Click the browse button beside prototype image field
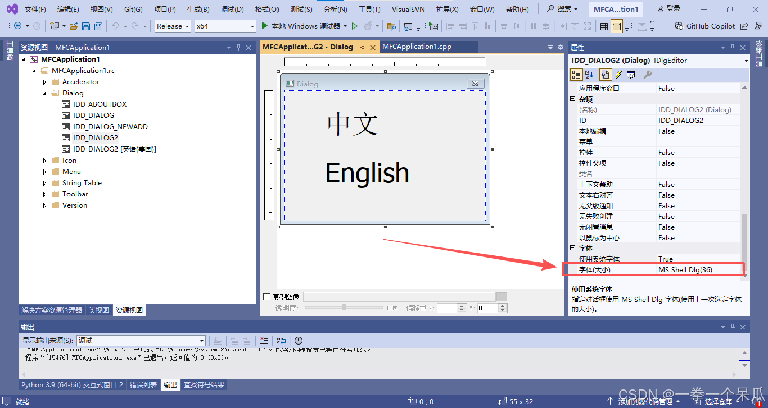Image resolution: width=768 pixels, height=408 pixels. coord(502,297)
